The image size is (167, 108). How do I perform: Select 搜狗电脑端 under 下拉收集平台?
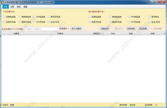click(x=25, y=17)
